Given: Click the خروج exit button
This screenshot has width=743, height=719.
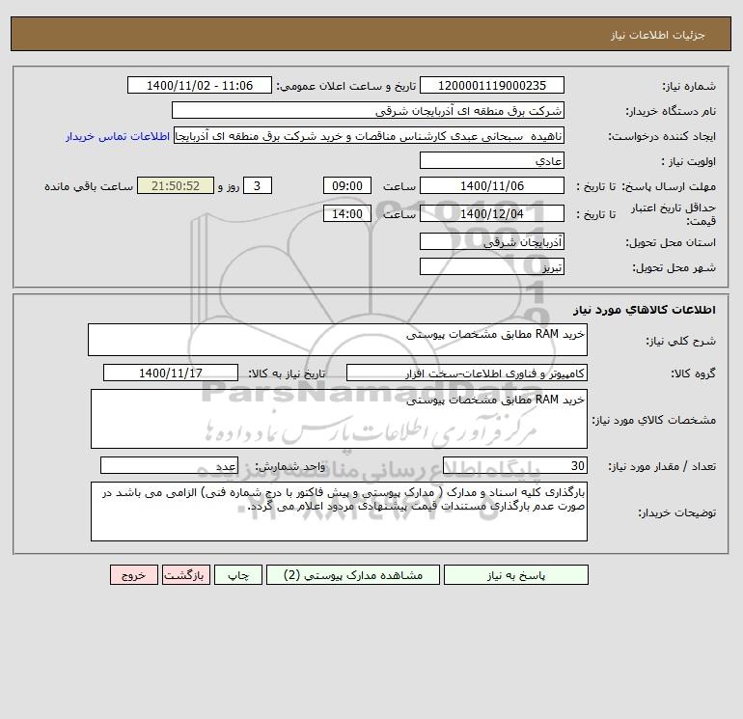Looking at the screenshot, I should [x=133, y=574].
